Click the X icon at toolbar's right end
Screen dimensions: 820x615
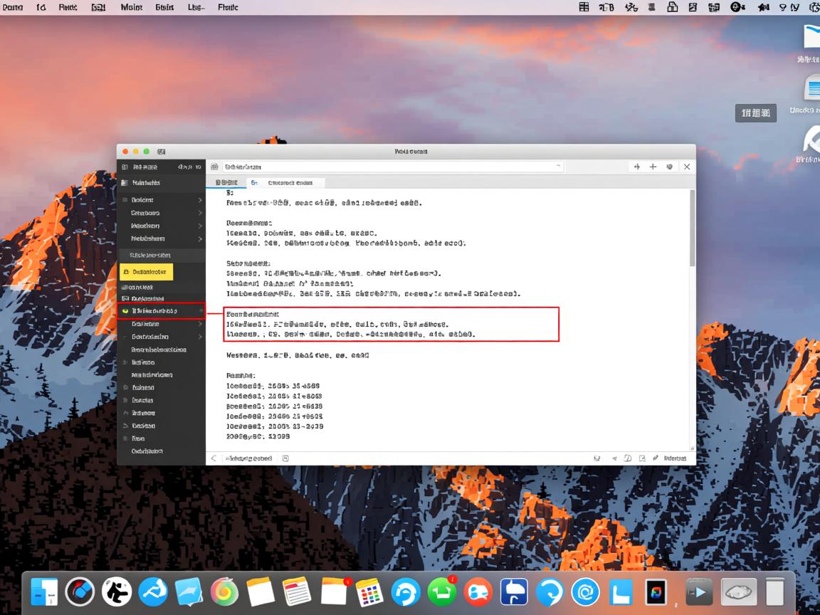tap(687, 167)
